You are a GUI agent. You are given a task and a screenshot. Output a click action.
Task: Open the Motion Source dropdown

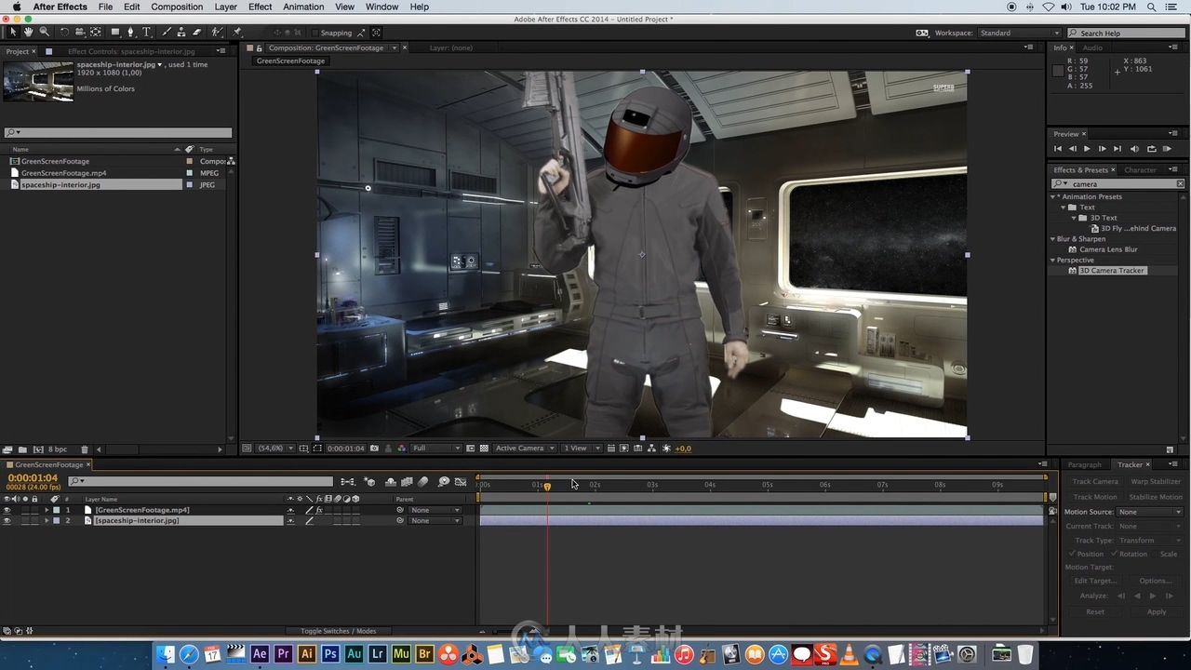click(x=1150, y=512)
